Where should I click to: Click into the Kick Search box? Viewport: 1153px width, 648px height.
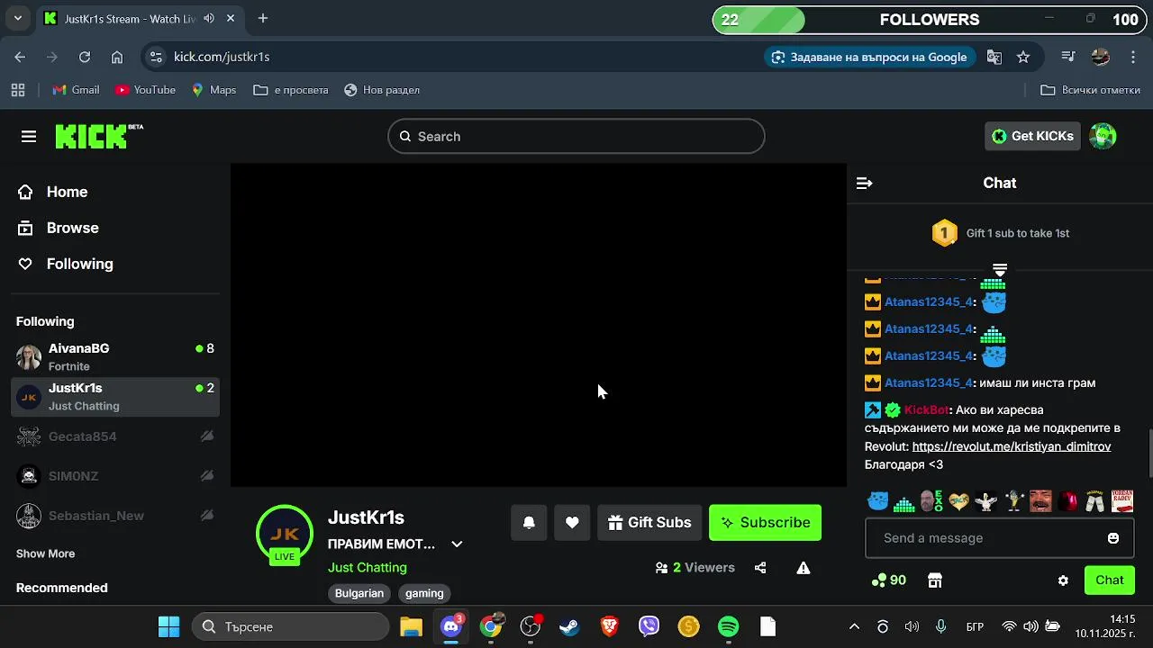click(x=576, y=136)
